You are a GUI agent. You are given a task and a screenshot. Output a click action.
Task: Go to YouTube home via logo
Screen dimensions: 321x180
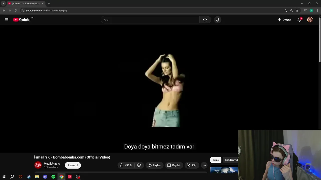tap(22, 20)
